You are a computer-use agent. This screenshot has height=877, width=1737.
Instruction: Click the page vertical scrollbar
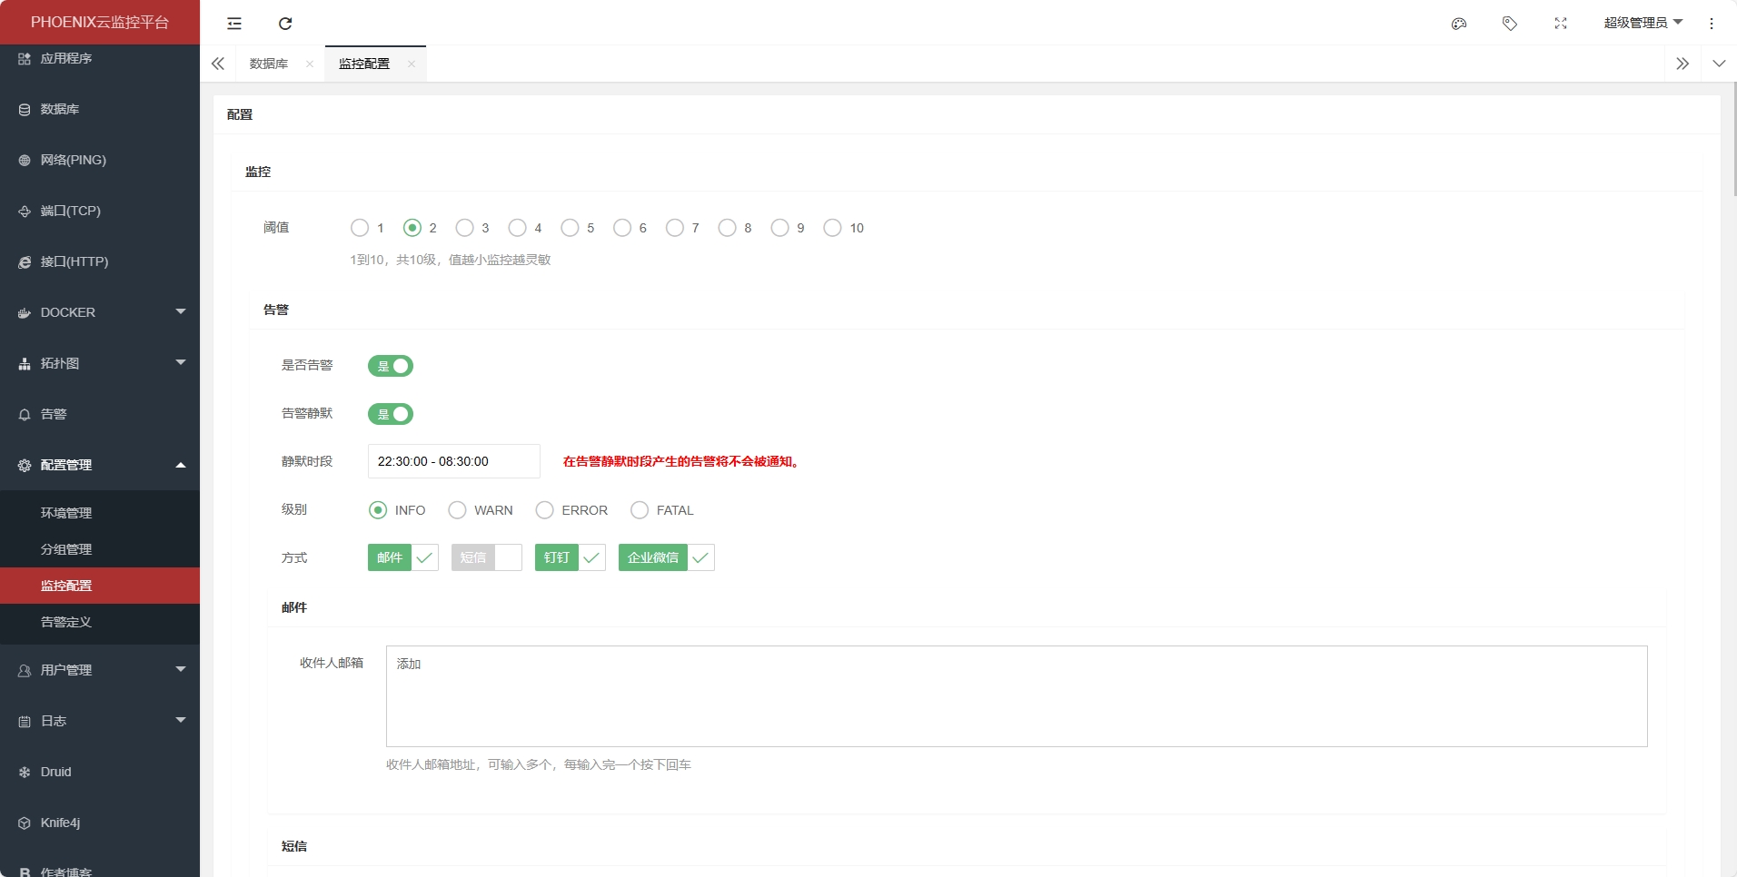(x=1734, y=138)
